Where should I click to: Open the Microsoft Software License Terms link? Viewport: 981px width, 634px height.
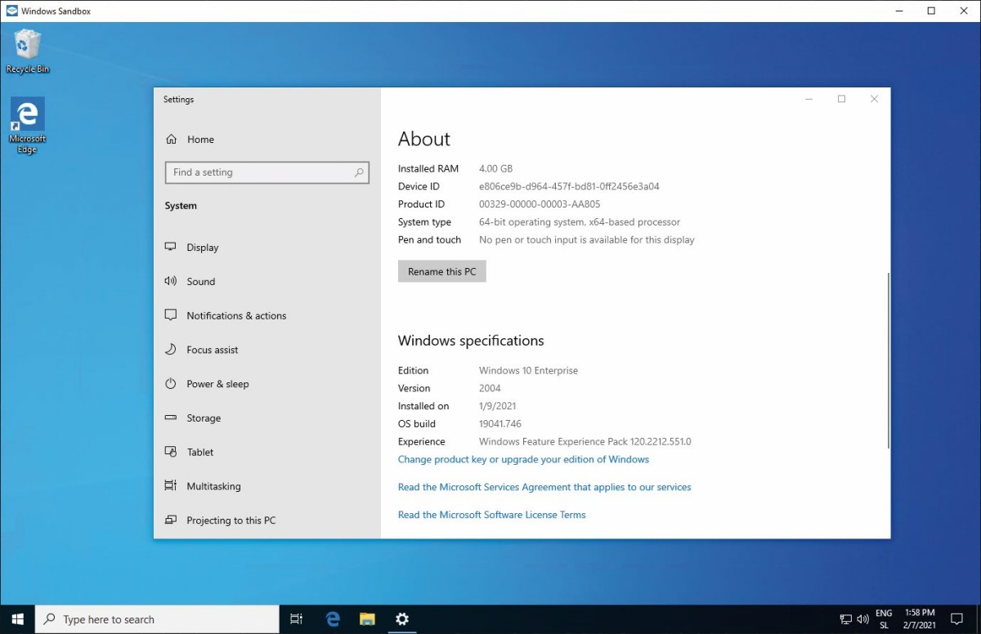[x=492, y=515]
